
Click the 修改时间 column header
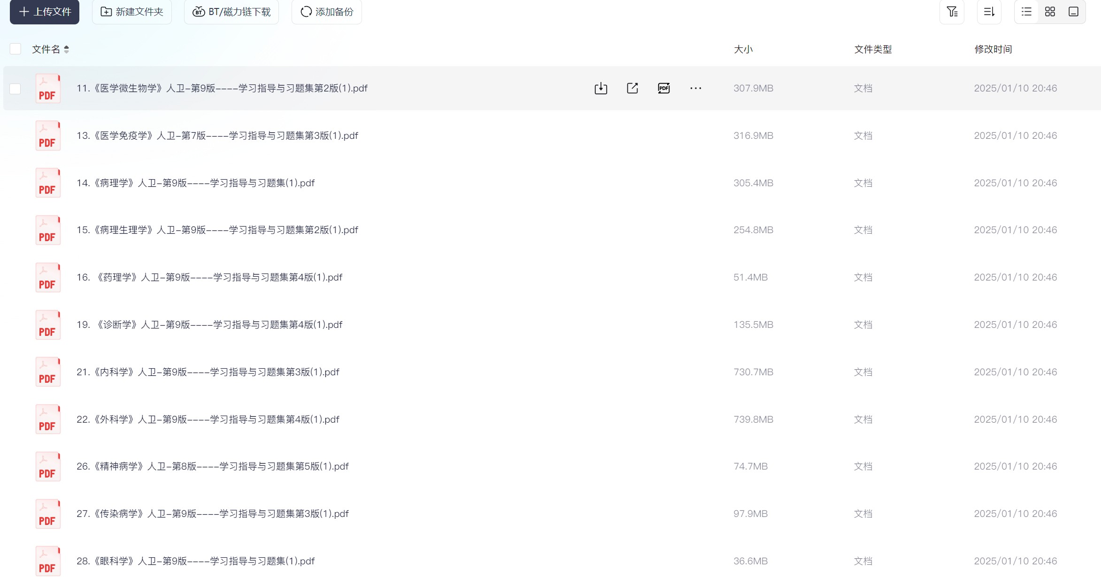point(993,49)
